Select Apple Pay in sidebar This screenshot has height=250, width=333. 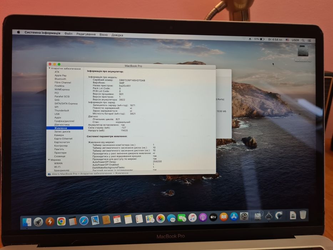[61, 75]
